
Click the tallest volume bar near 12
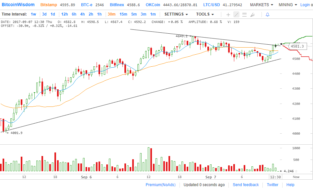[x=149, y=159]
